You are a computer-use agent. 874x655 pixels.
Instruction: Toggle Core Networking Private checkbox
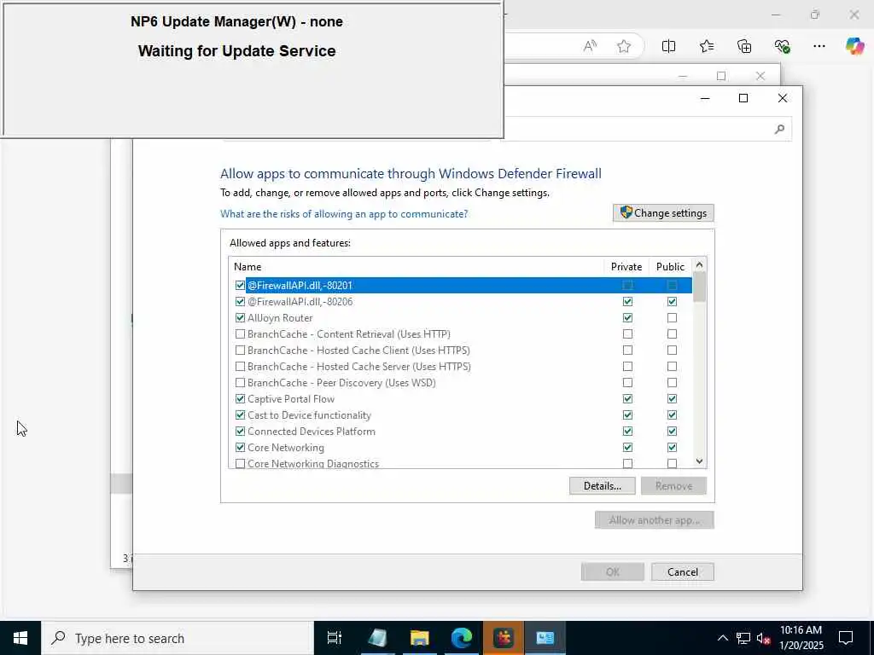click(627, 447)
